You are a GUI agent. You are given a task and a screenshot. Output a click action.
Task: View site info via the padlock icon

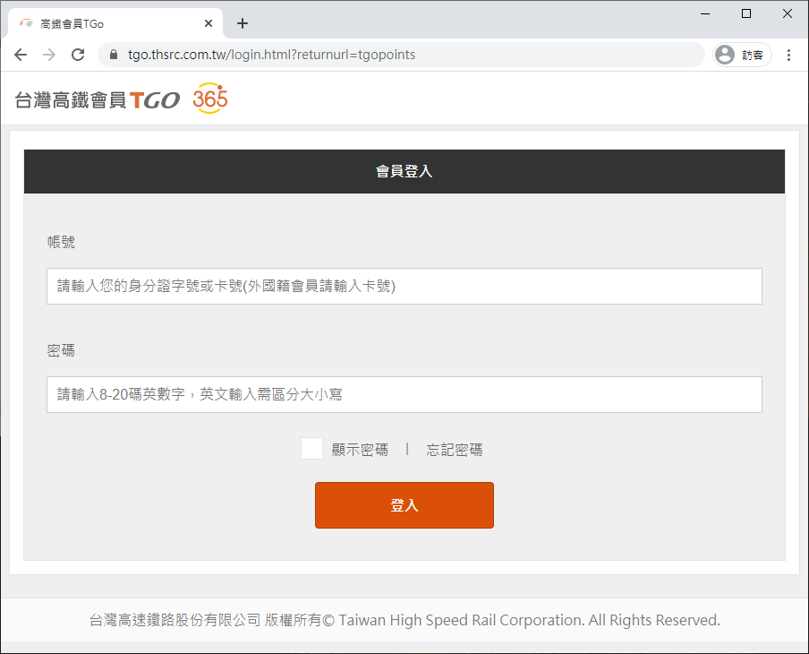click(x=113, y=55)
